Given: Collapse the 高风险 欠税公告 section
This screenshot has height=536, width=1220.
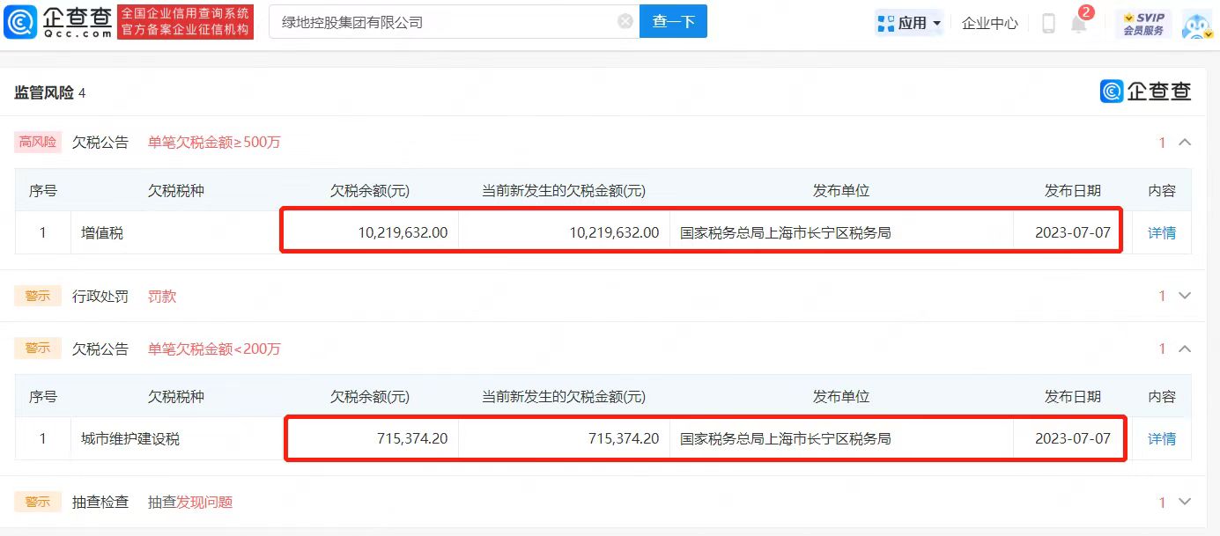Looking at the screenshot, I should point(1185,143).
